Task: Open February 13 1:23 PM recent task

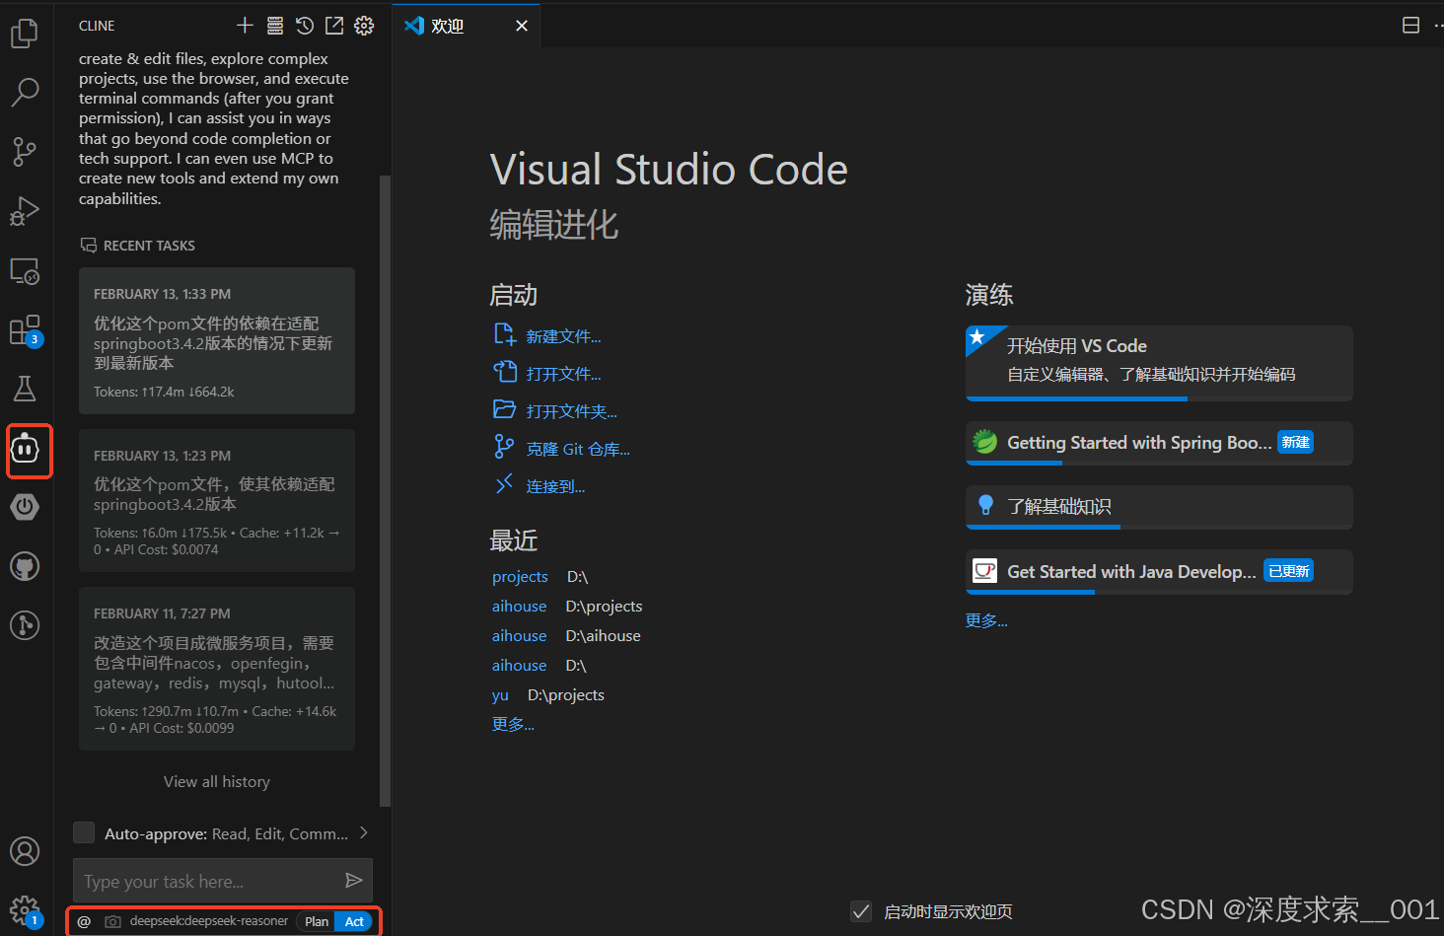Action: [x=217, y=501]
